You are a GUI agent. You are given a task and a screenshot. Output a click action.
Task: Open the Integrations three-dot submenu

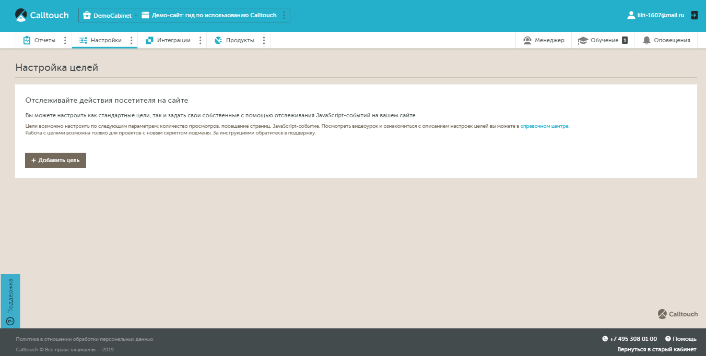click(201, 40)
